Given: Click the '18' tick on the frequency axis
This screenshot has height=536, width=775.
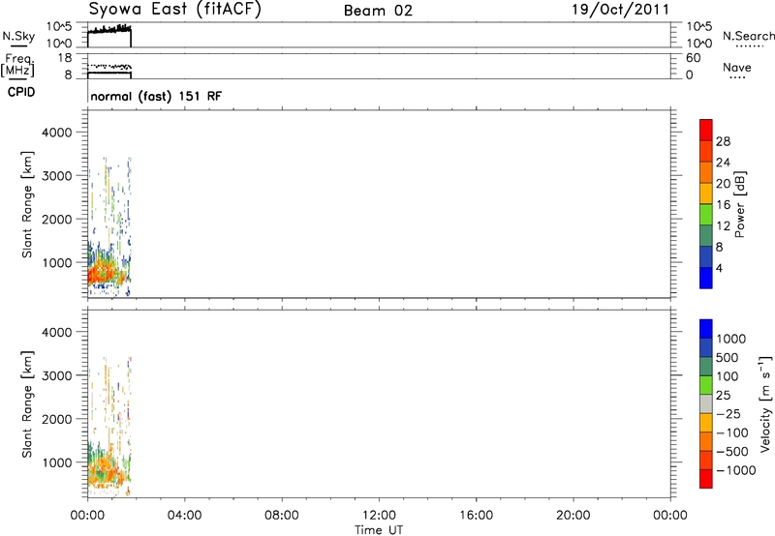Looking at the screenshot, I should [64, 58].
